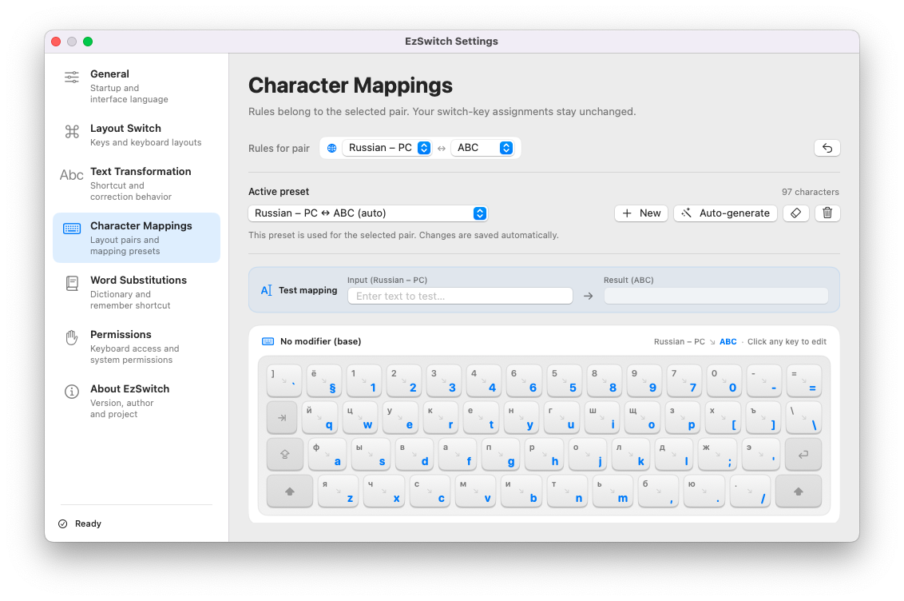Viewport: 904px width, 601px height.
Task: Edit the key mapping ц to w
Action: coord(360,418)
